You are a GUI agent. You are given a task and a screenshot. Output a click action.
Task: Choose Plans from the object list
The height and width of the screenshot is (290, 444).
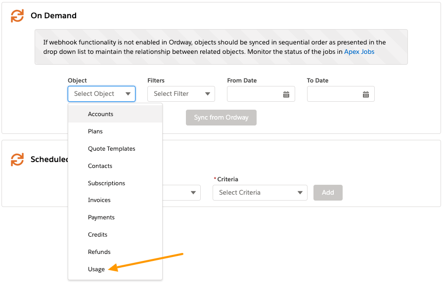point(115,131)
